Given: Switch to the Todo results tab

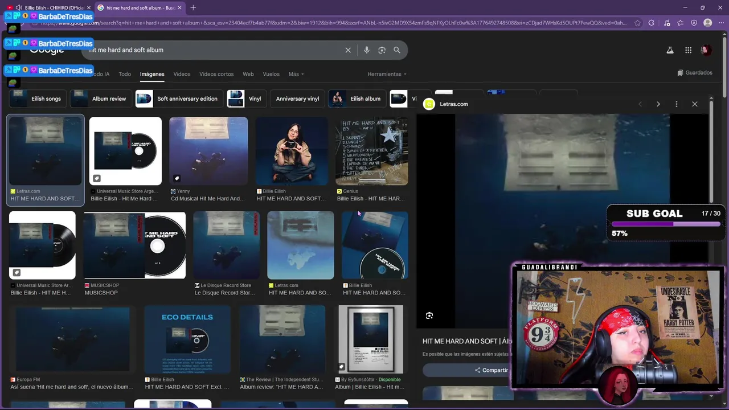Looking at the screenshot, I should tap(125, 74).
